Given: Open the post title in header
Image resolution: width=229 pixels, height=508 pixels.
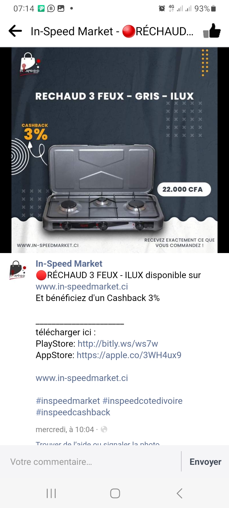Looking at the screenshot, I should pyautogui.click(x=112, y=31).
